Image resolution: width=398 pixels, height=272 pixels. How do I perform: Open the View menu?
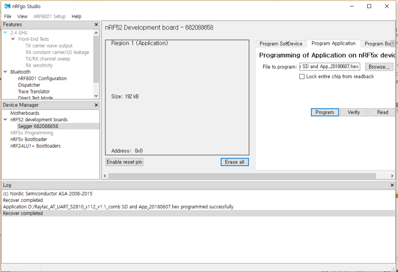pyautogui.click(x=22, y=16)
